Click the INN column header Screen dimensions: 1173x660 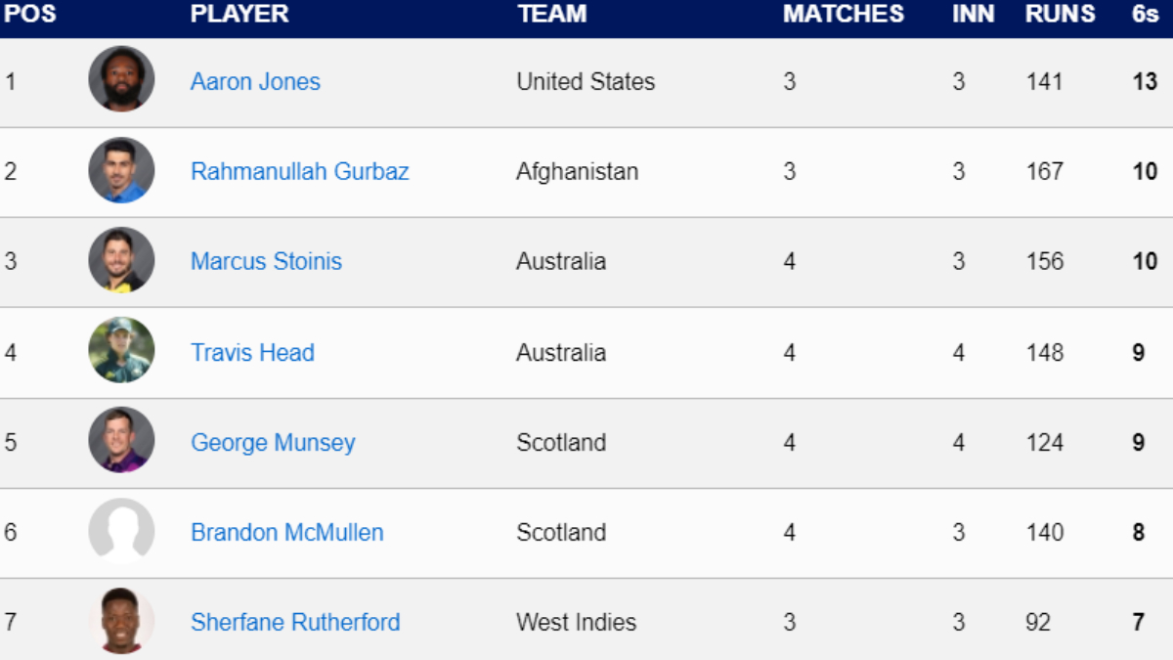pyautogui.click(x=973, y=15)
